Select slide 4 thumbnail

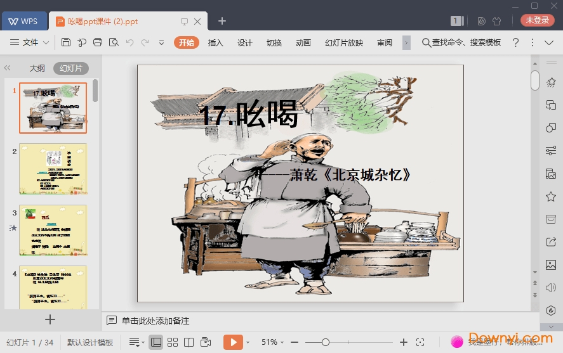(x=53, y=288)
